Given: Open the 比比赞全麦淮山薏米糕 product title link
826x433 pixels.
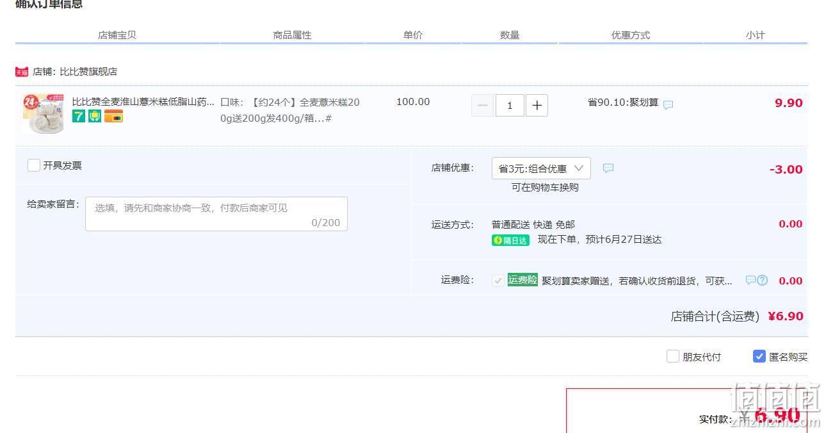Looking at the screenshot, I should tap(143, 102).
